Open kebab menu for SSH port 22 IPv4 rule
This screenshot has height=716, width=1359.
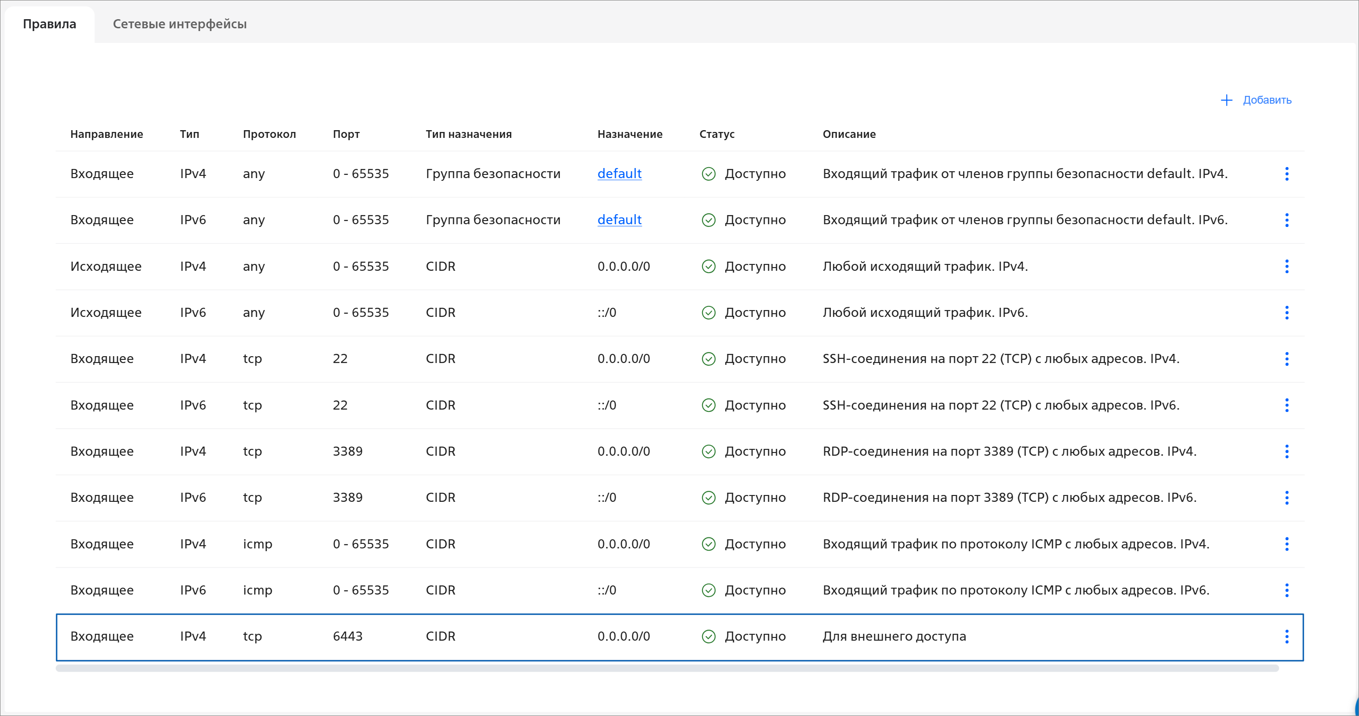point(1286,359)
